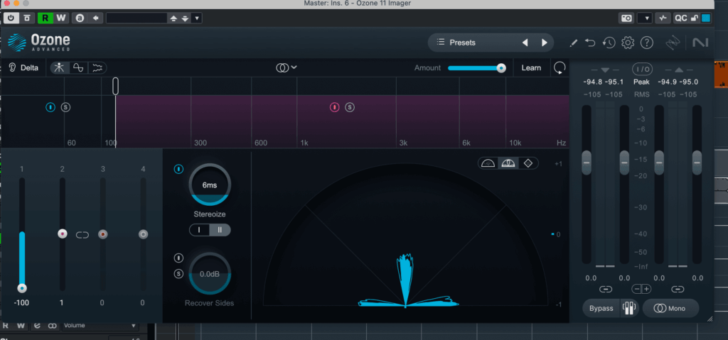Select Stereoize mode II
The height and width of the screenshot is (340, 728).
(220, 230)
